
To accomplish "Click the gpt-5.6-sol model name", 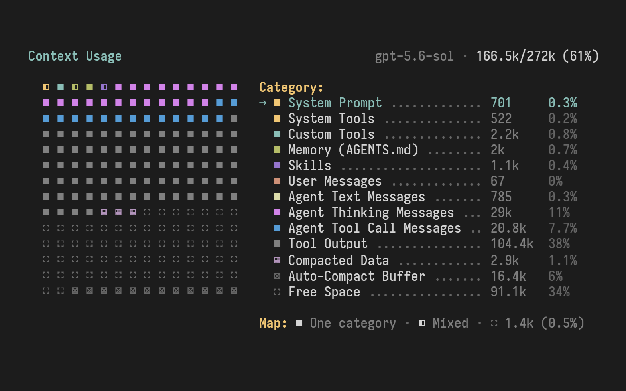I will pos(414,56).
